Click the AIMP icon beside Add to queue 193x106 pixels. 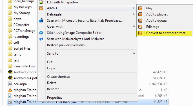140,20
